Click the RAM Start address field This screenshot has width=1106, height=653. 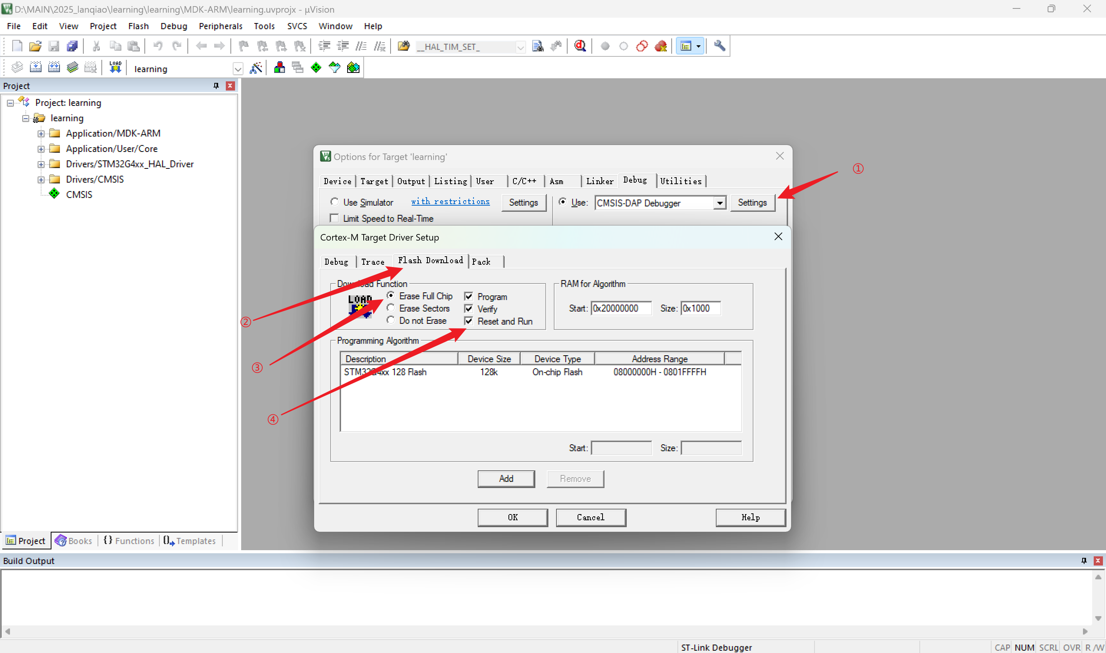621,308
